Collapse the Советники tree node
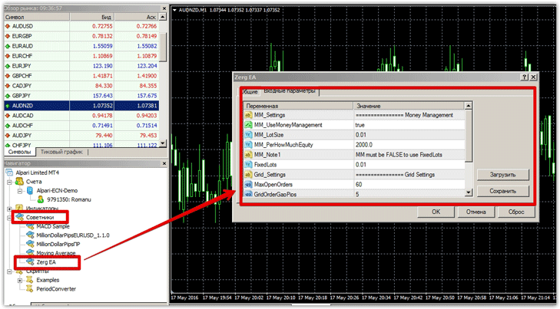This screenshot has width=560, height=309. pos(9,218)
